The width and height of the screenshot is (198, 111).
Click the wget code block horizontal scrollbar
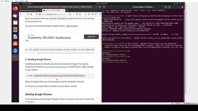coord(66,53)
